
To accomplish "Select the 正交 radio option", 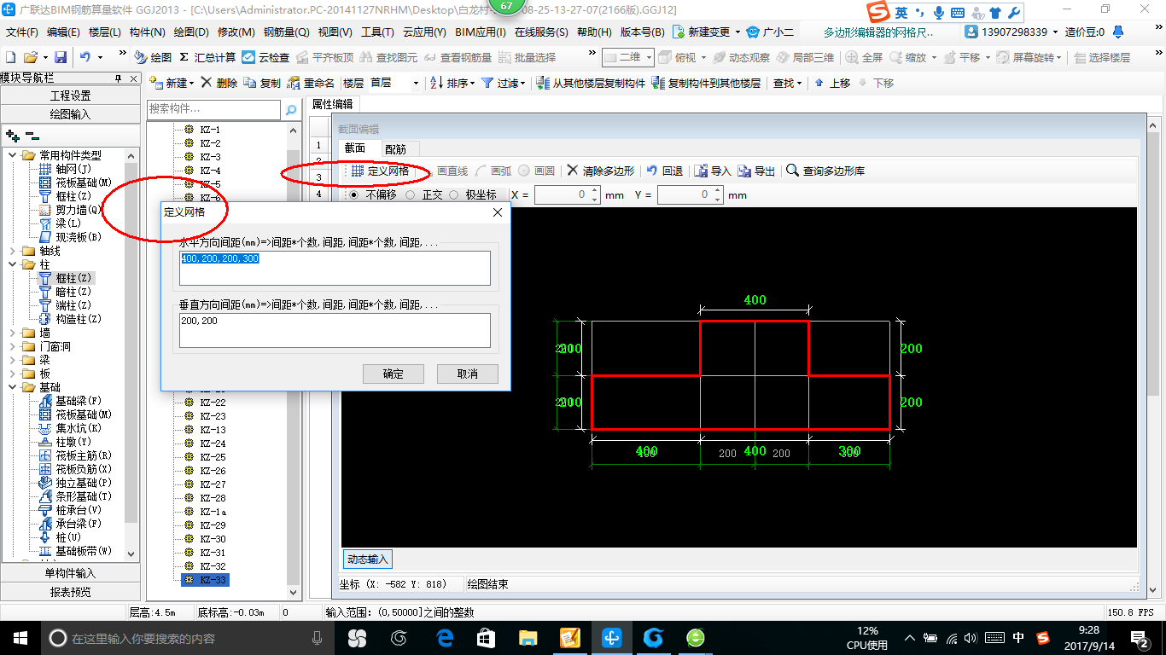I will click(423, 195).
